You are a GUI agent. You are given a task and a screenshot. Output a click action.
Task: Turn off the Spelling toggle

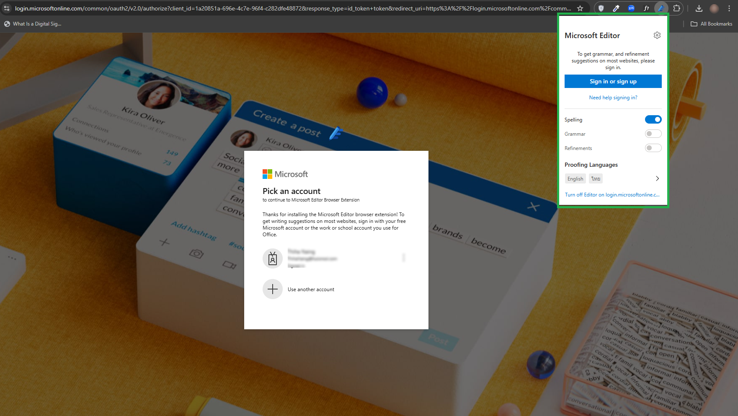point(653,119)
